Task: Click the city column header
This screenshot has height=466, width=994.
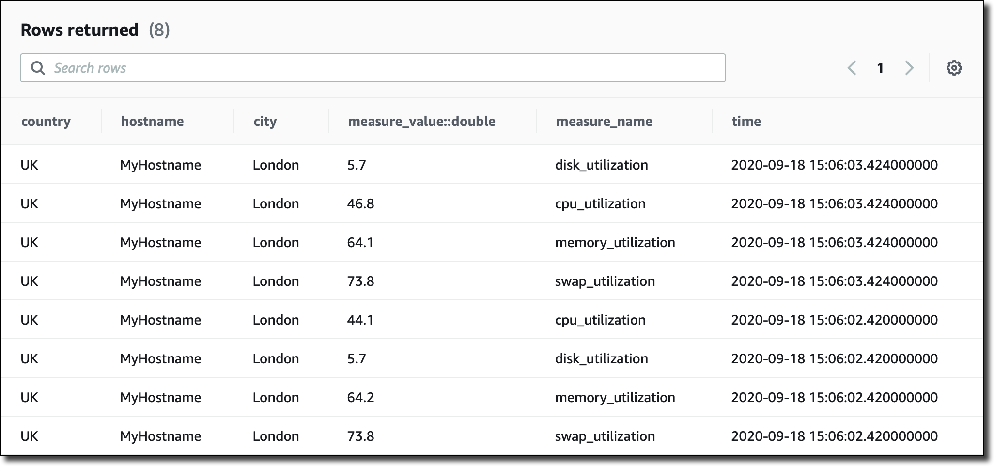Action: pos(265,121)
